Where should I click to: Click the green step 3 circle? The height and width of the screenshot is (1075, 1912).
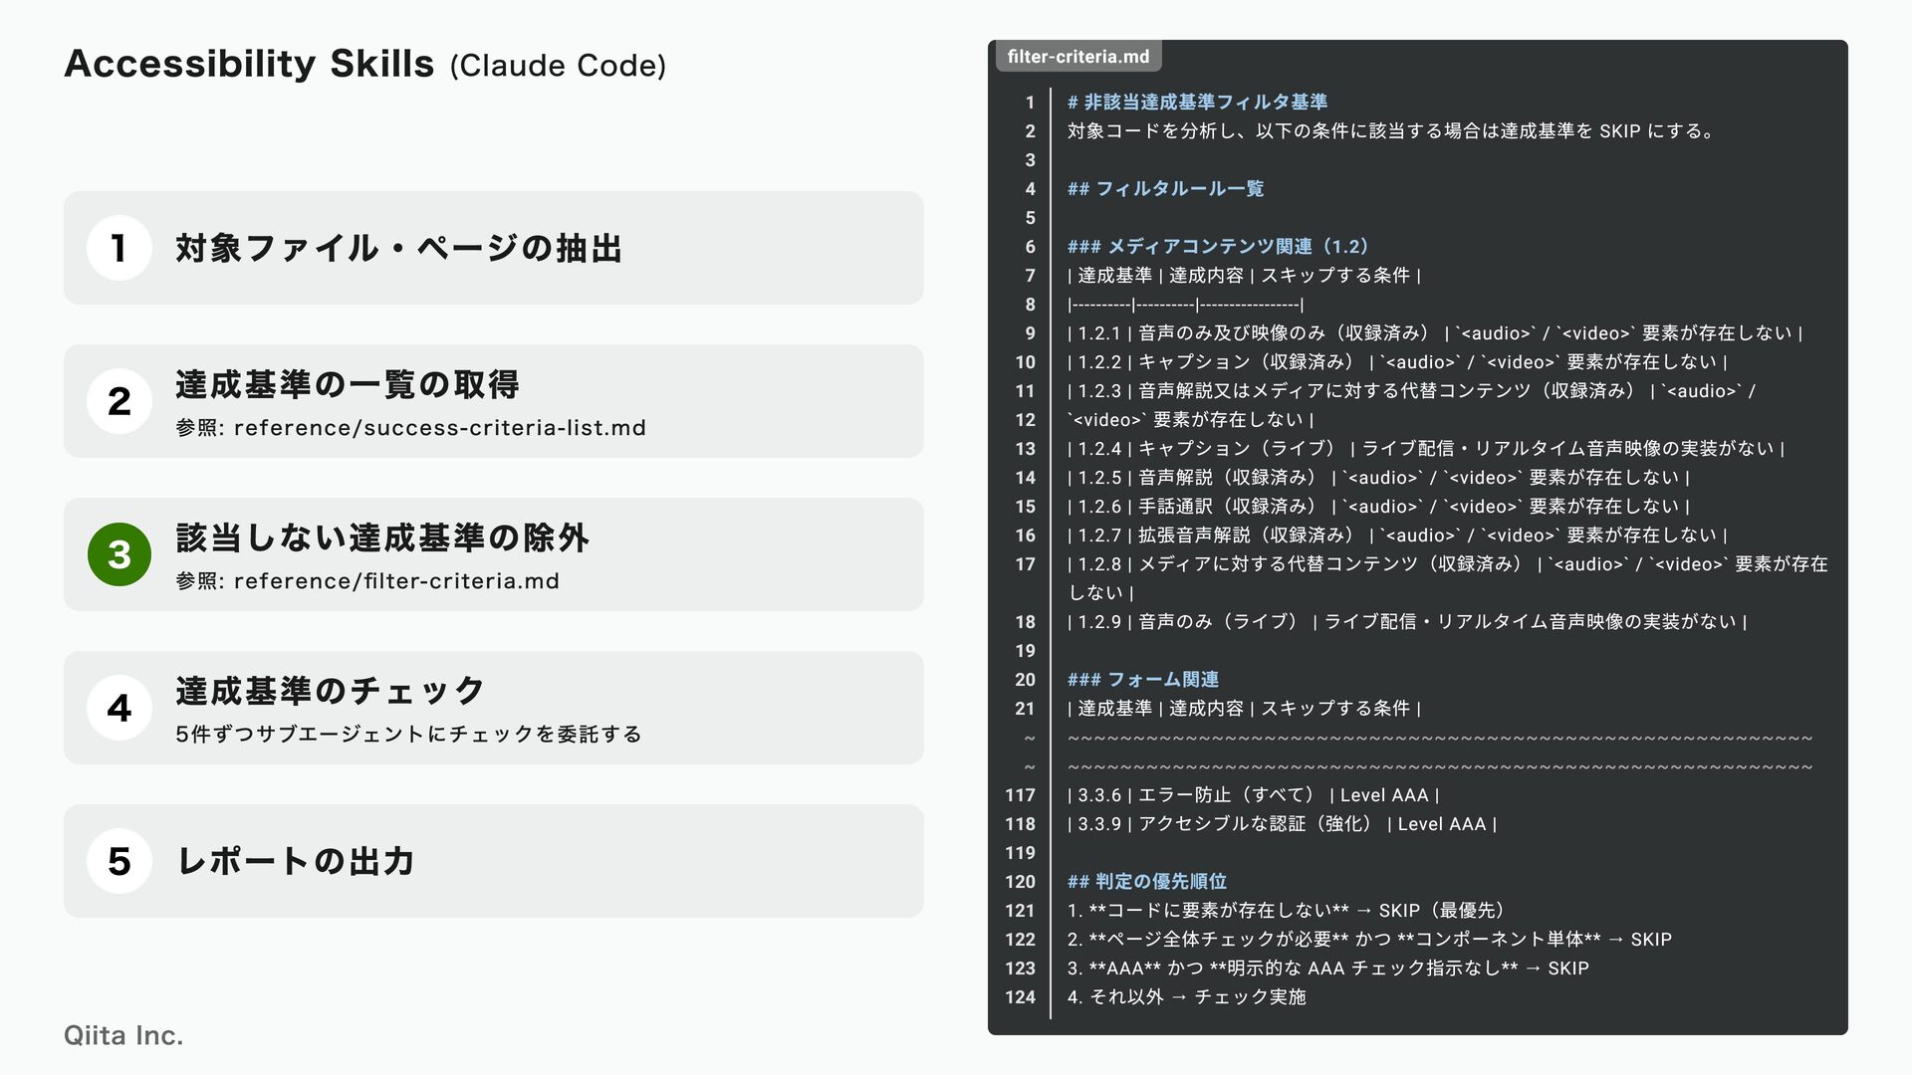point(119,554)
